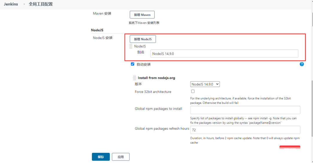The height and width of the screenshot is (163, 313).
Task: Click the 应用 button
Action: [121, 157]
